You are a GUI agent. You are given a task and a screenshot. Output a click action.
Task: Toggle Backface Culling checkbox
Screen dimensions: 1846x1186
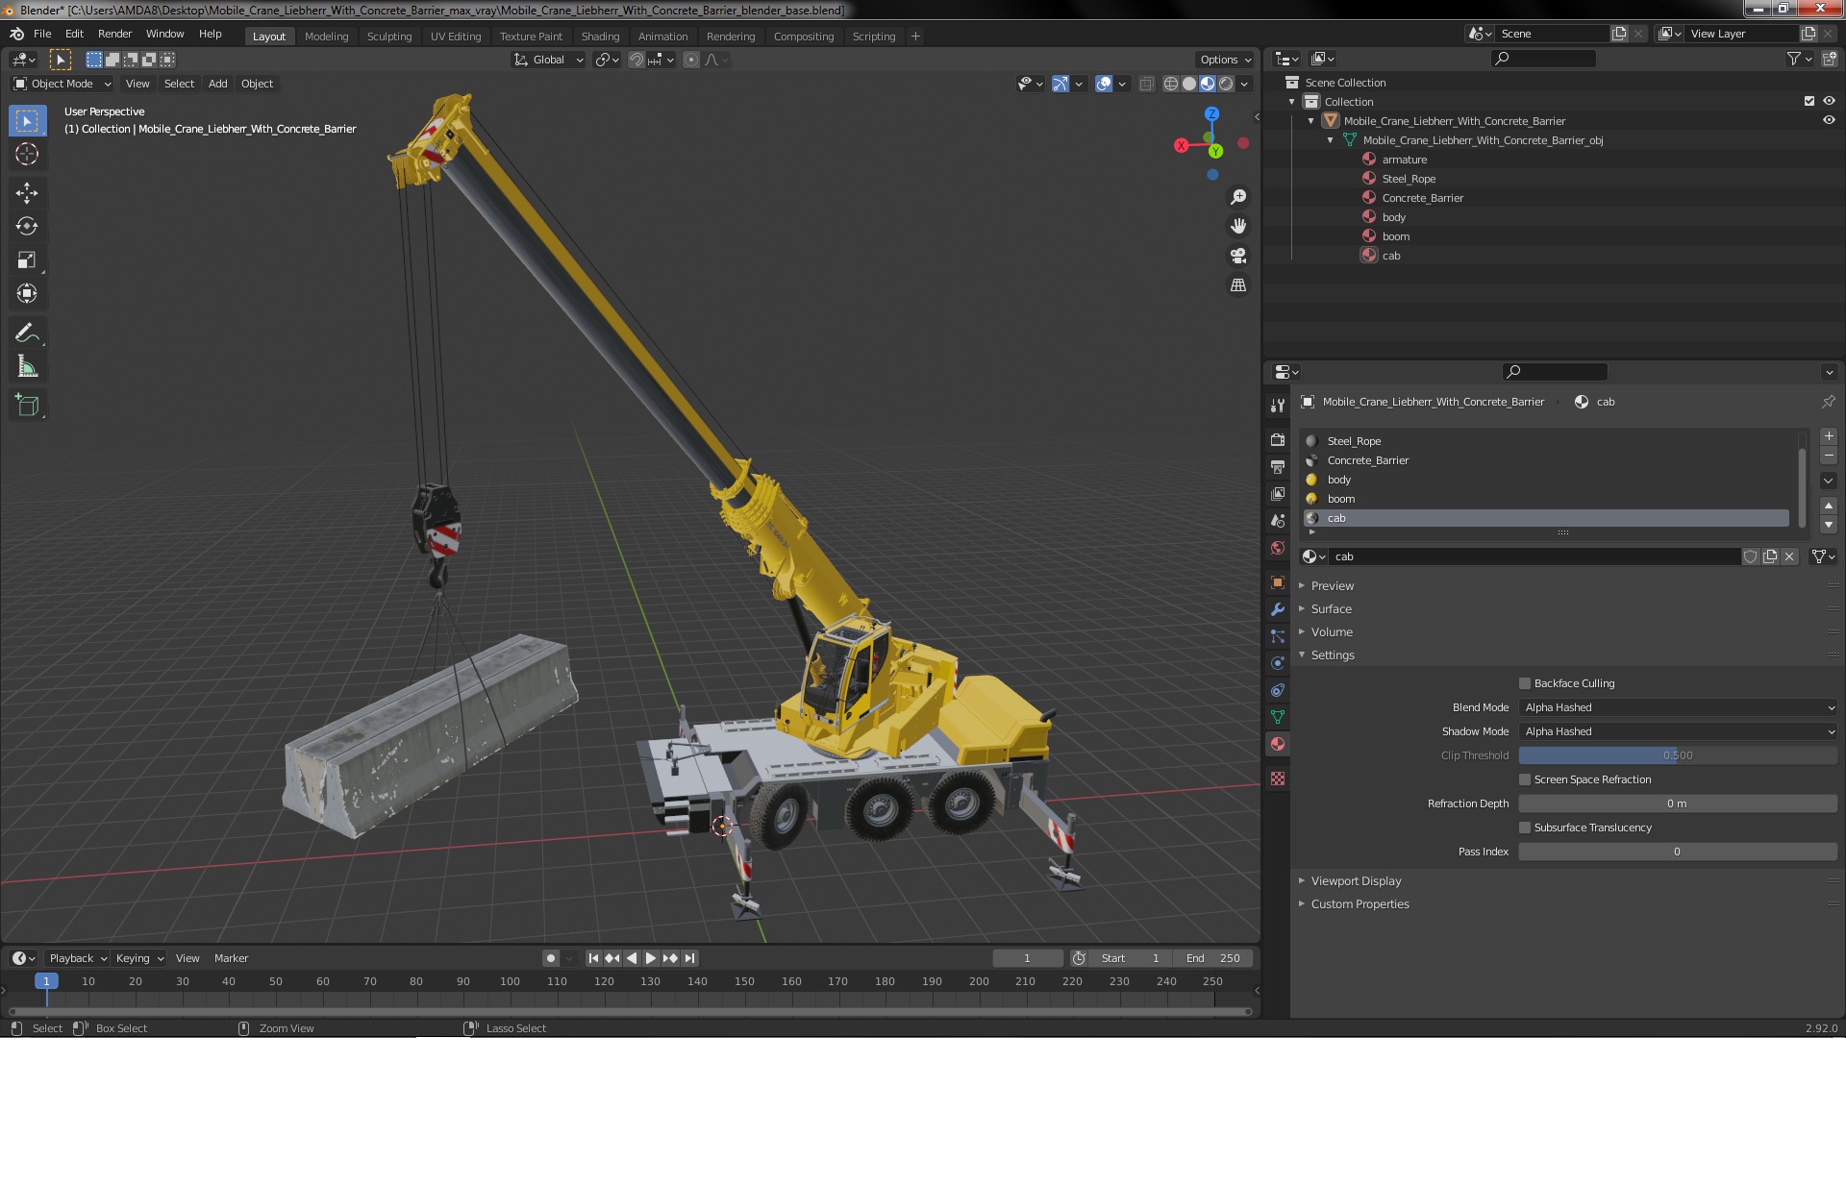(1525, 683)
